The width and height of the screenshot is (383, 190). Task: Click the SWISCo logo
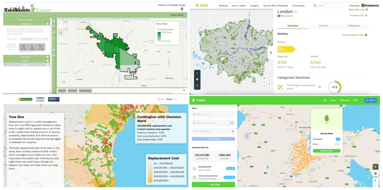coord(54,99)
